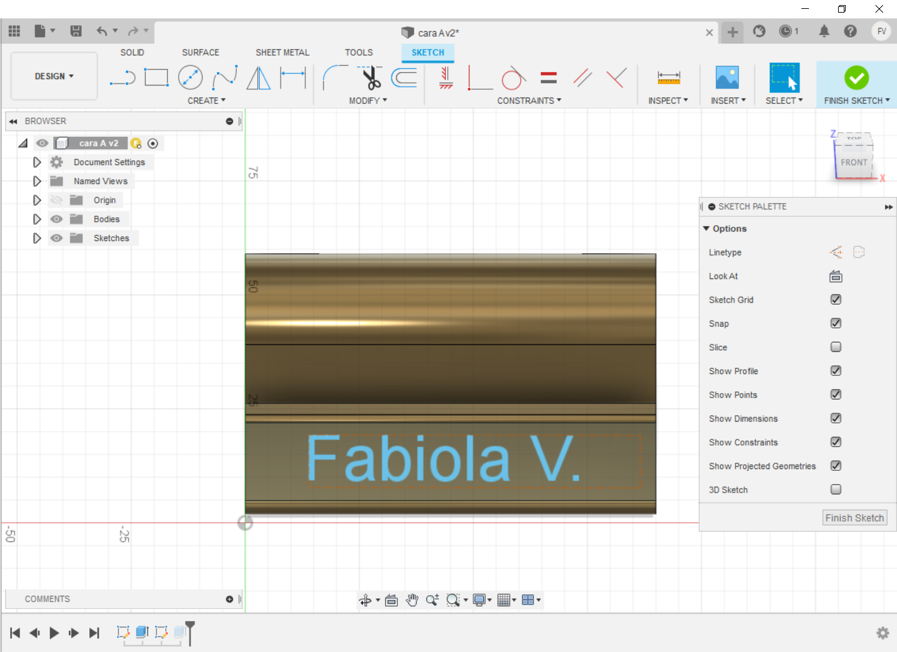The height and width of the screenshot is (652, 897).
Task: Hide the Bodies folder with eye icon
Action: (x=56, y=219)
